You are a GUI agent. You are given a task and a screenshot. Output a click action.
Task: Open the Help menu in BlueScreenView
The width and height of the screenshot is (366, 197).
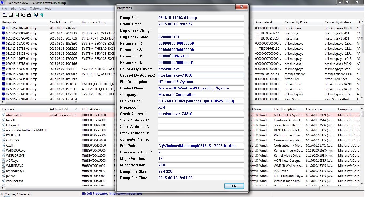(48, 9)
